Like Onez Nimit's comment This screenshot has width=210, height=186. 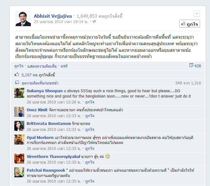(x=90, y=116)
